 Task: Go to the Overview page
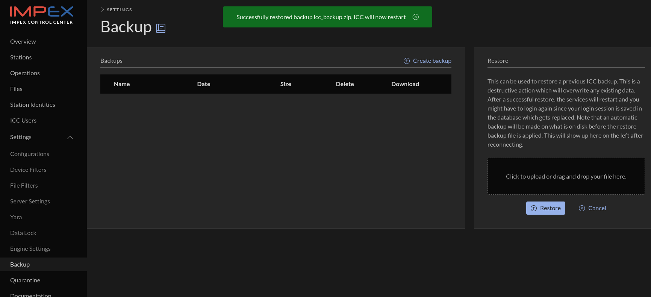(x=23, y=41)
